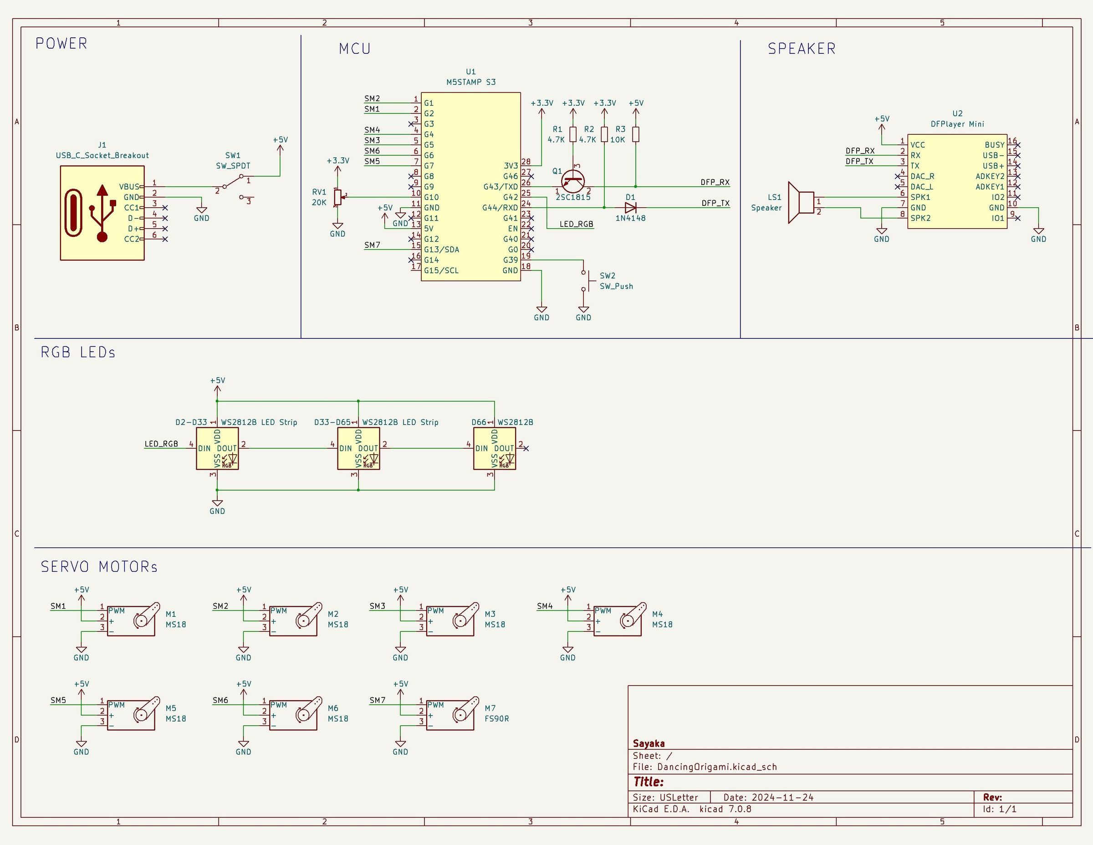Viewport: 1093px width, 845px height.
Task: Click the SM2 net label at U1 pin 1
Action: pos(372,98)
